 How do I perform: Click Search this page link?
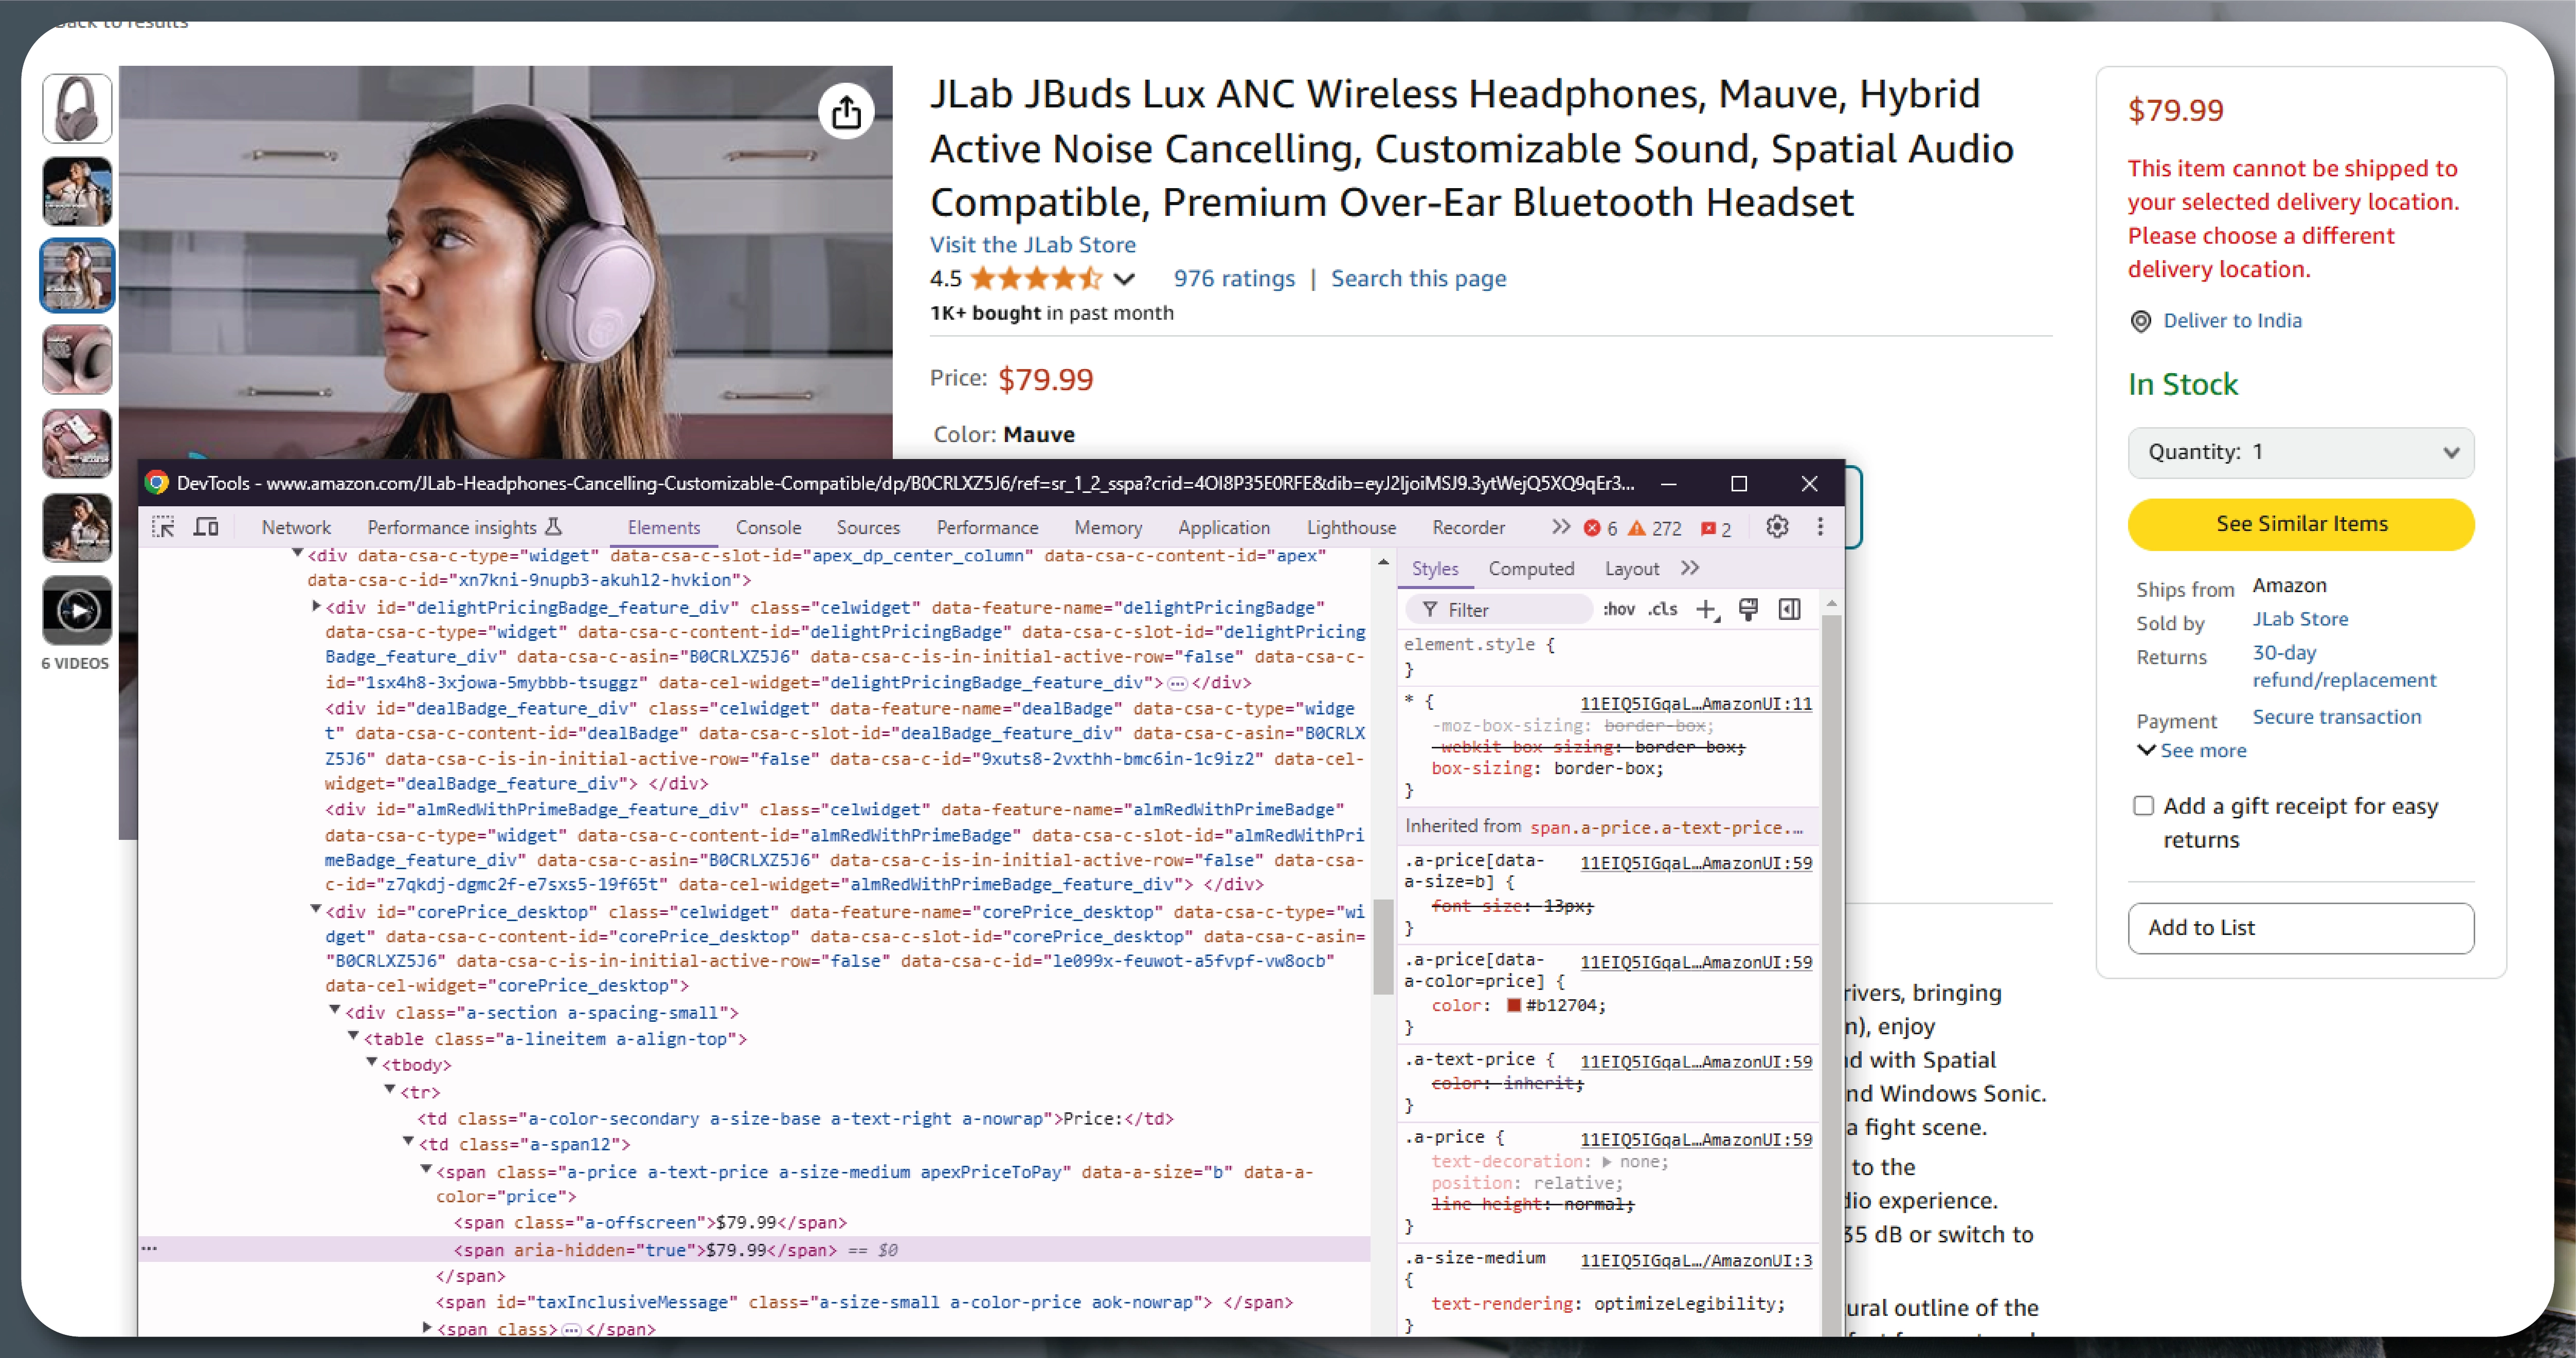pyautogui.click(x=1418, y=279)
